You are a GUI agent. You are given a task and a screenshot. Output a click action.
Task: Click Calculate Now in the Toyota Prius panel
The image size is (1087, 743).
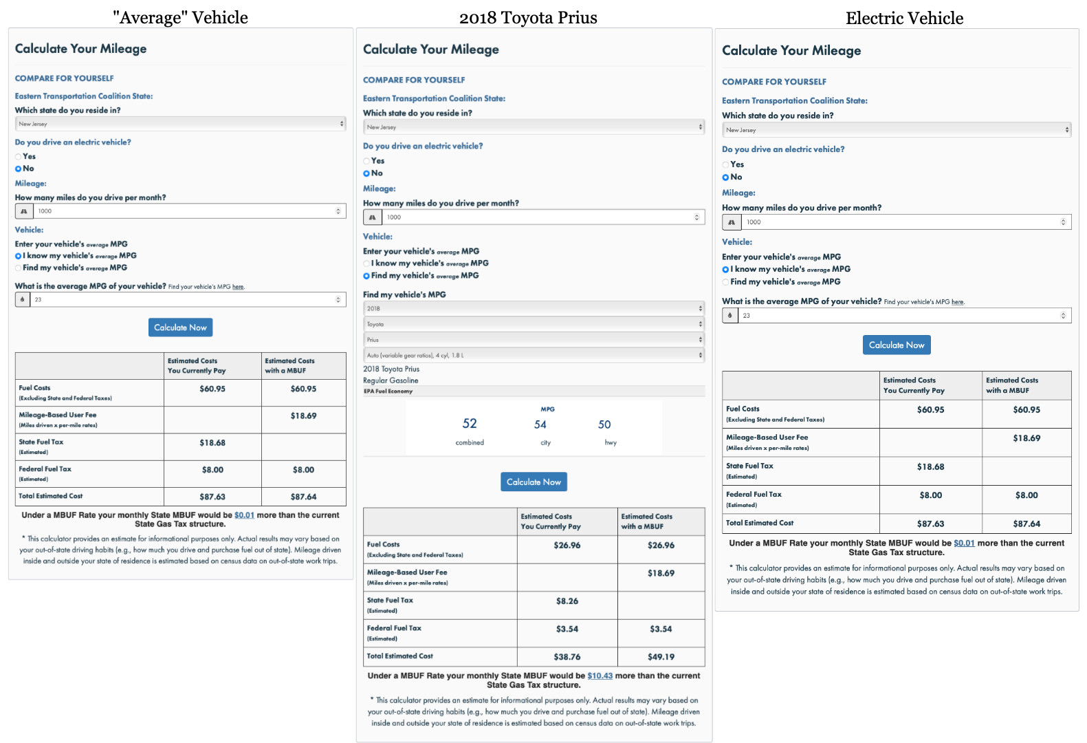(x=534, y=482)
